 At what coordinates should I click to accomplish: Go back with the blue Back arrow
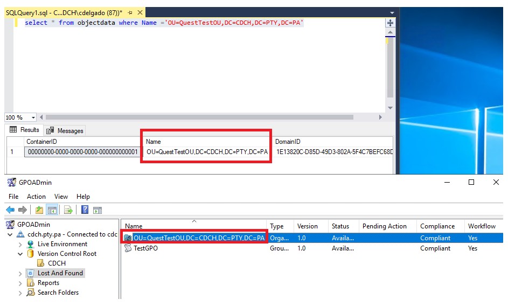pos(10,210)
